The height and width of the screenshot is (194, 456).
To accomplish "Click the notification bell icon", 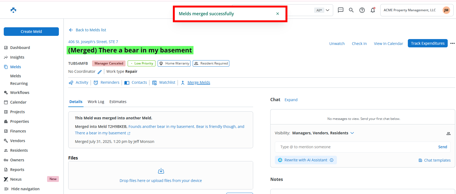I will click(373, 10).
